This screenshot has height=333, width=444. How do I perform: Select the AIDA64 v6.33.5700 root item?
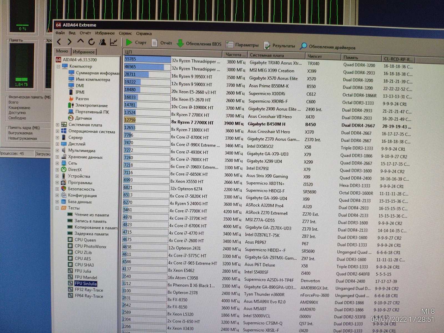pos(76,60)
